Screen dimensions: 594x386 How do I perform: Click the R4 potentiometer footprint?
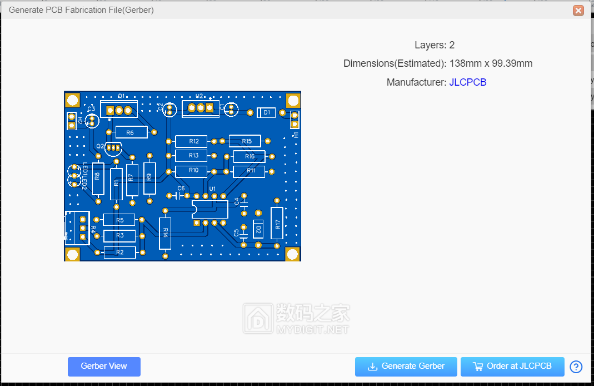[x=77, y=228]
